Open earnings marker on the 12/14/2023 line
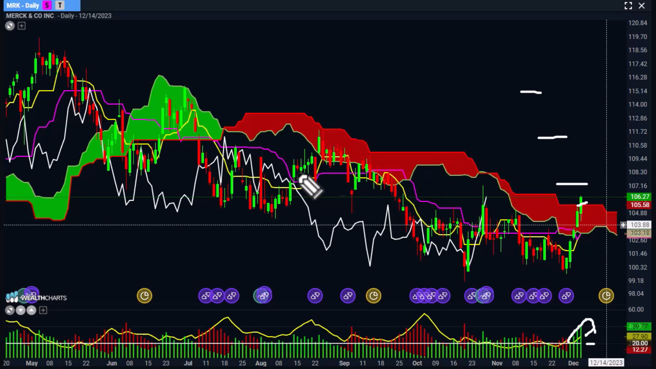This screenshot has height=369, width=656. [x=606, y=296]
